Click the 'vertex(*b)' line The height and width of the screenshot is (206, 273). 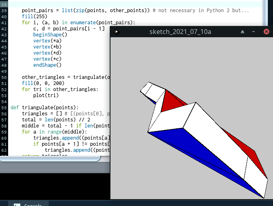click(x=48, y=47)
